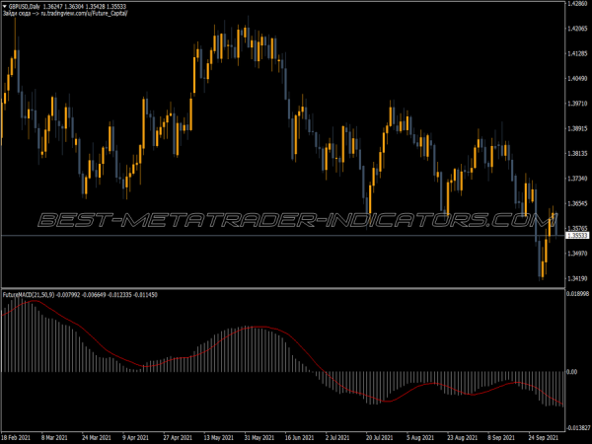Click the 18 Feb 2021 date label

pyautogui.click(x=16, y=438)
